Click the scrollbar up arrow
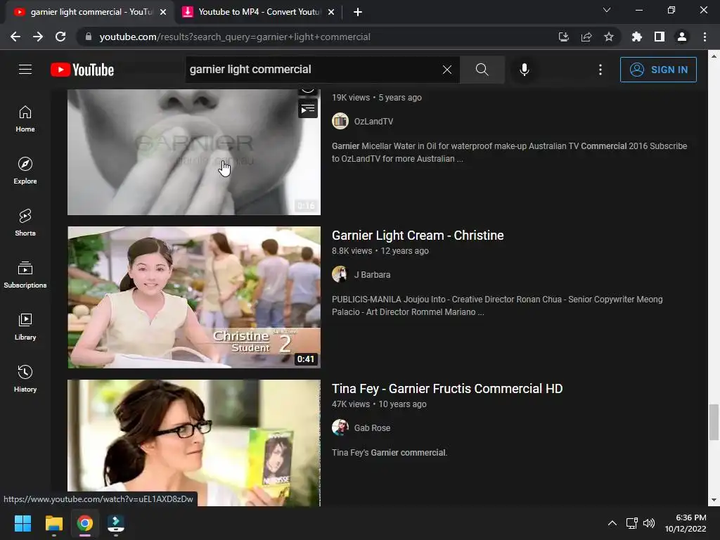Viewport: 720px width, 540px height. click(x=714, y=56)
